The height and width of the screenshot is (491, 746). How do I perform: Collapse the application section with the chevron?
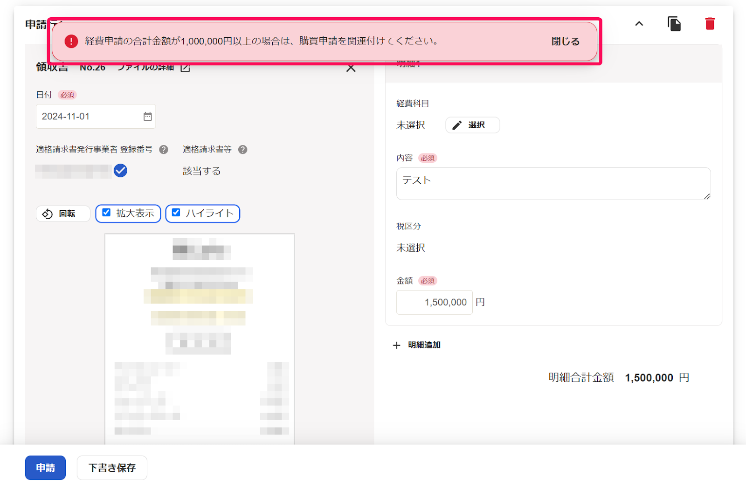(639, 24)
